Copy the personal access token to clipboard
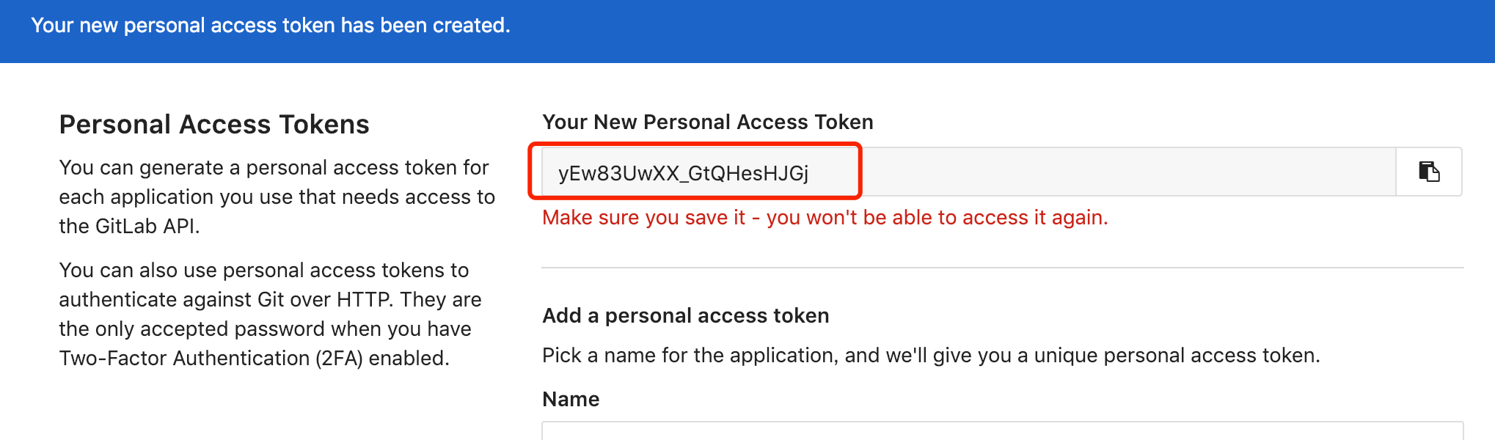 [x=1429, y=172]
